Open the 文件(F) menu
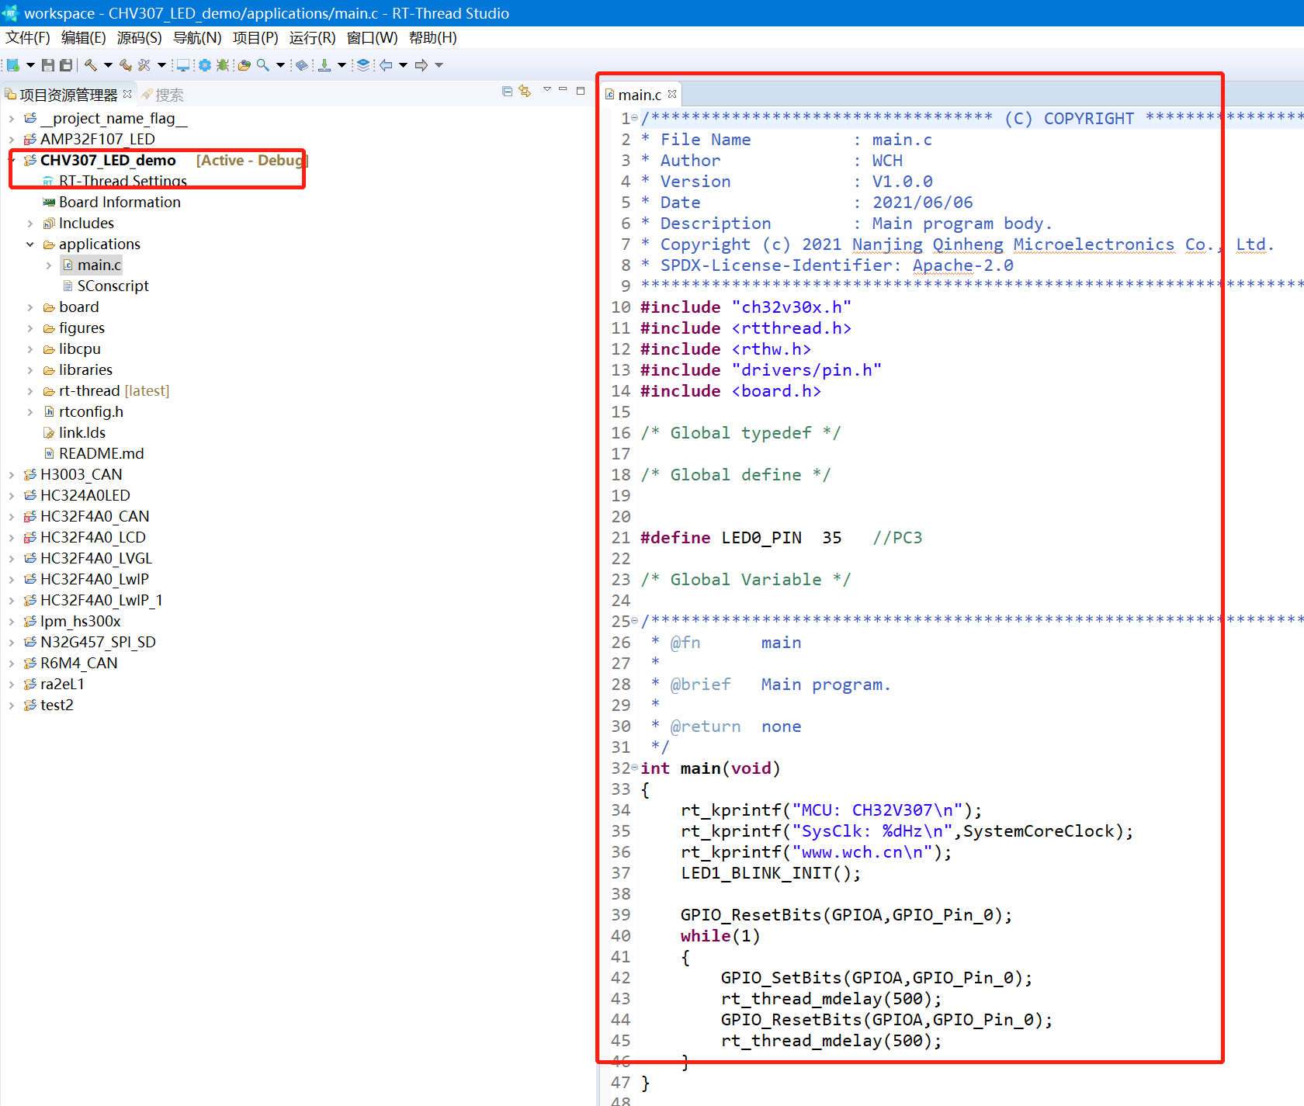 pos(28,37)
